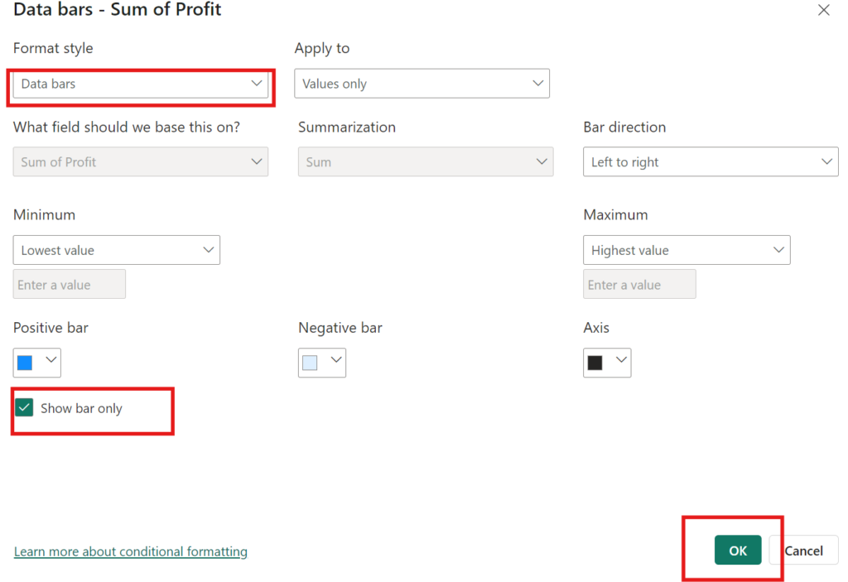
Task: Open the Format style dropdown
Action: 141,84
